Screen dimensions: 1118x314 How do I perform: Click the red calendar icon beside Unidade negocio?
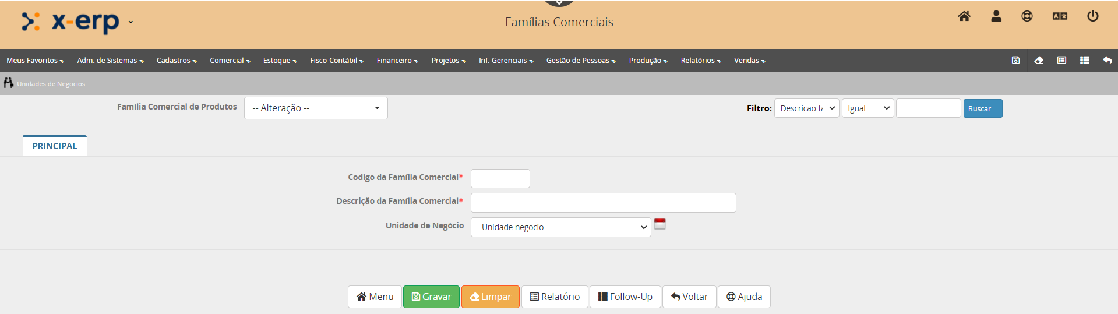point(659,224)
